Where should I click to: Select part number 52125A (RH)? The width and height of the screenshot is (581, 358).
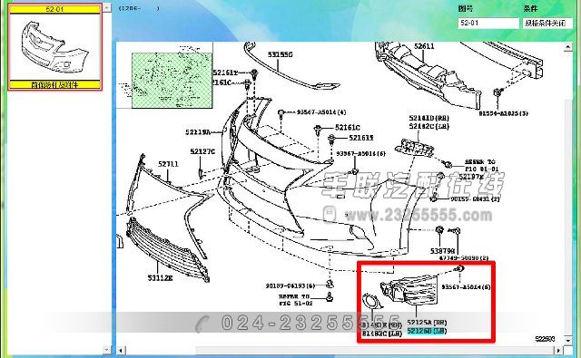click(427, 323)
